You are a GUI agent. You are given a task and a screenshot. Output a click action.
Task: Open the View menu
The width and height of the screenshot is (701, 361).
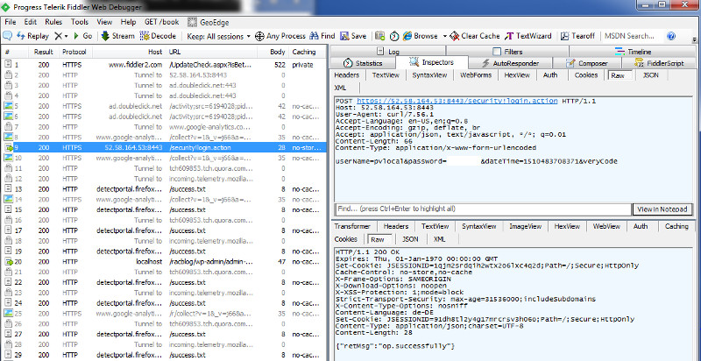(x=104, y=22)
